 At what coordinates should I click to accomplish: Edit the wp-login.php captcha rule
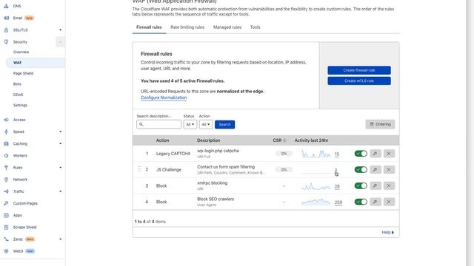click(x=375, y=154)
